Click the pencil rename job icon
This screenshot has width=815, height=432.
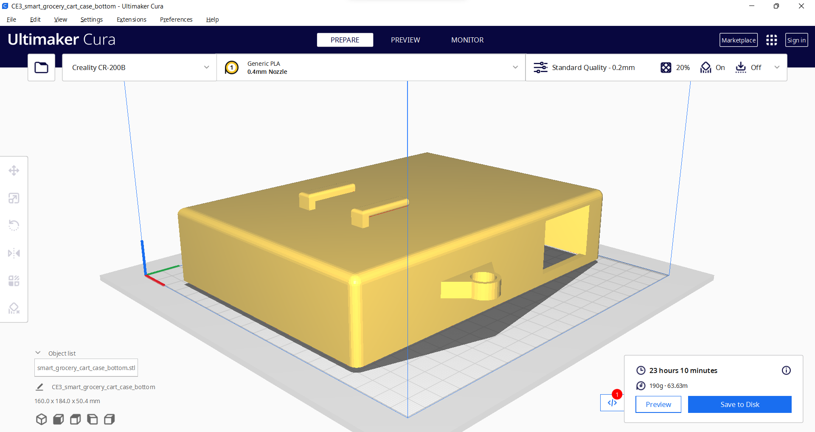(39, 387)
